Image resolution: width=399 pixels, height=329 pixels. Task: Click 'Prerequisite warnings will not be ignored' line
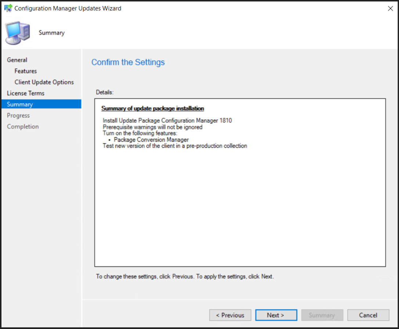[152, 127]
